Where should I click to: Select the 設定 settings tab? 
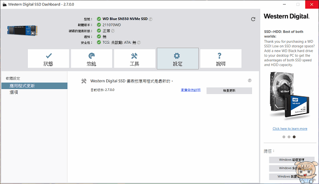pyautogui.click(x=178, y=59)
